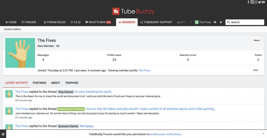The image size is (267, 138).
Task: Open the Discord icon link
Action: [252, 2]
